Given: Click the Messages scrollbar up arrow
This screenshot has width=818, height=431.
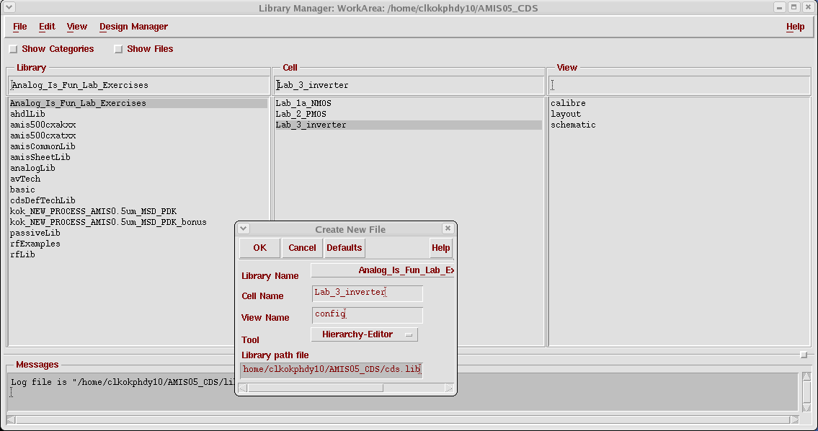Looking at the screenshot, I should pyautogui.click(x=806, y=377).
